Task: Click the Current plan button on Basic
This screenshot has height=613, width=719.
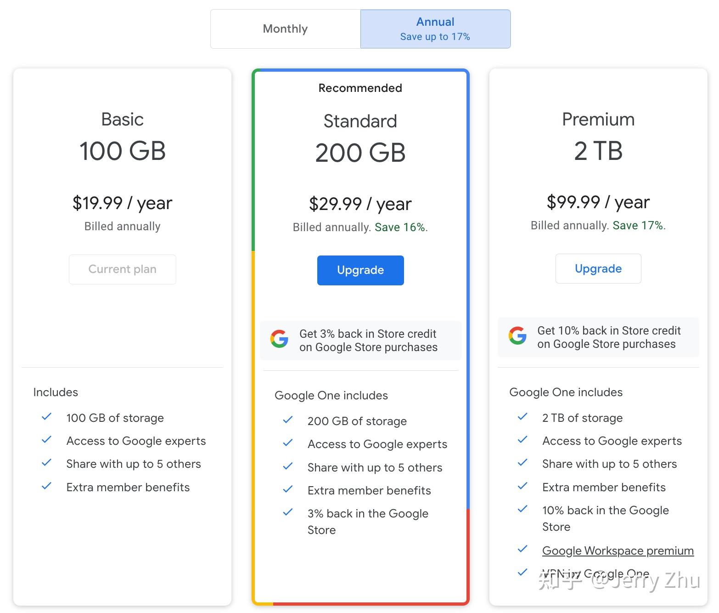Action: click(x=122, y=269)
